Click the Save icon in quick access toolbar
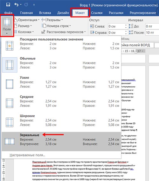 click(x=8, y=4)
